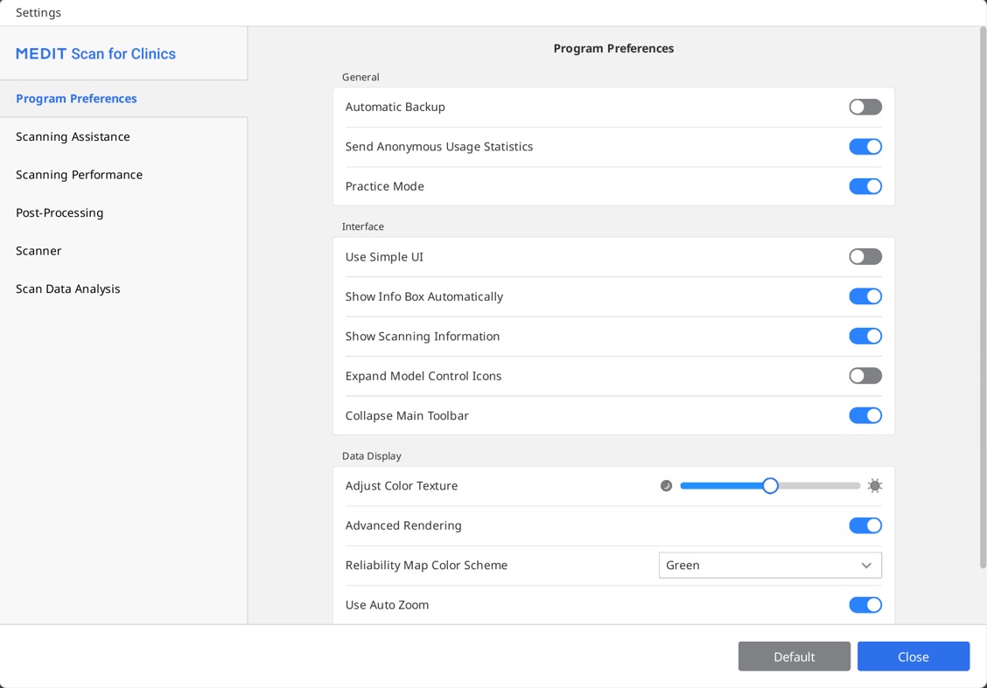Disable the Practice Mode switch
Image resolution: width=987 pixels, height=688 pixels.
coord(864,186)
